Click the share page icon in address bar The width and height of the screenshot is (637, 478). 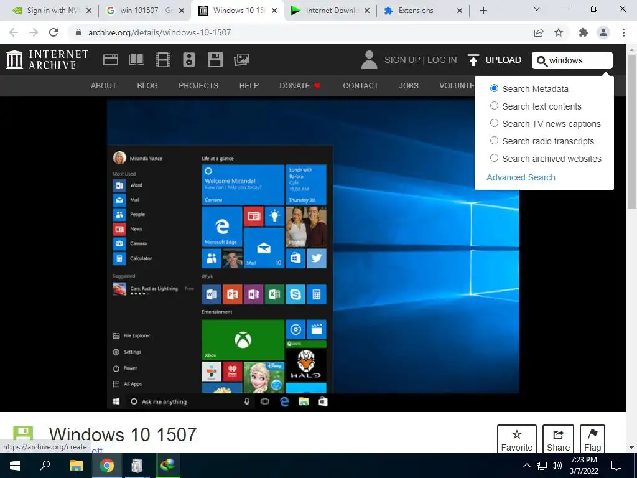(x=539, y=32)
